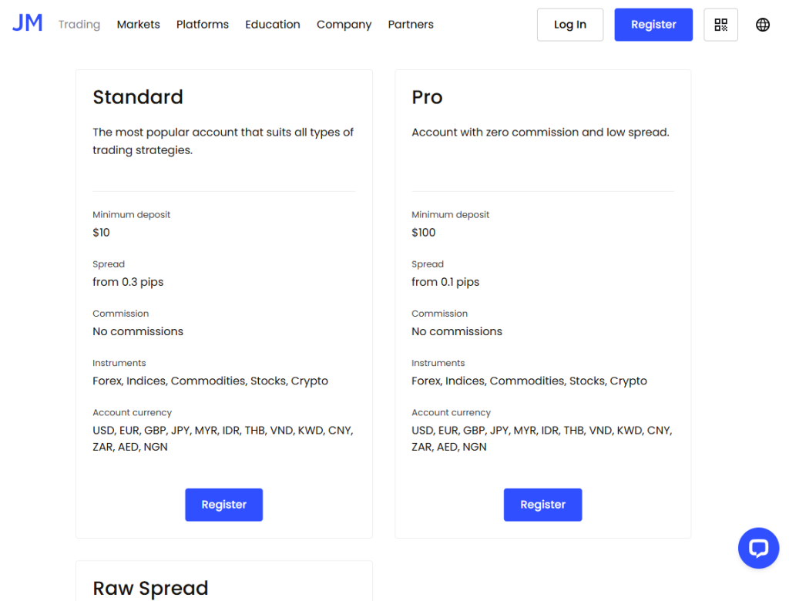Register for the Standard account

click(223, 505)
